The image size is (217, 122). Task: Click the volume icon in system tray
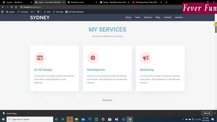(200, 119)
